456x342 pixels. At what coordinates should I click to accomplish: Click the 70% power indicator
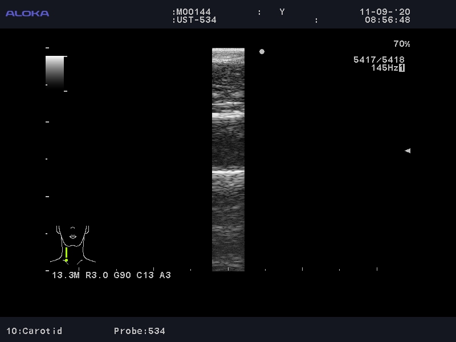401,44
